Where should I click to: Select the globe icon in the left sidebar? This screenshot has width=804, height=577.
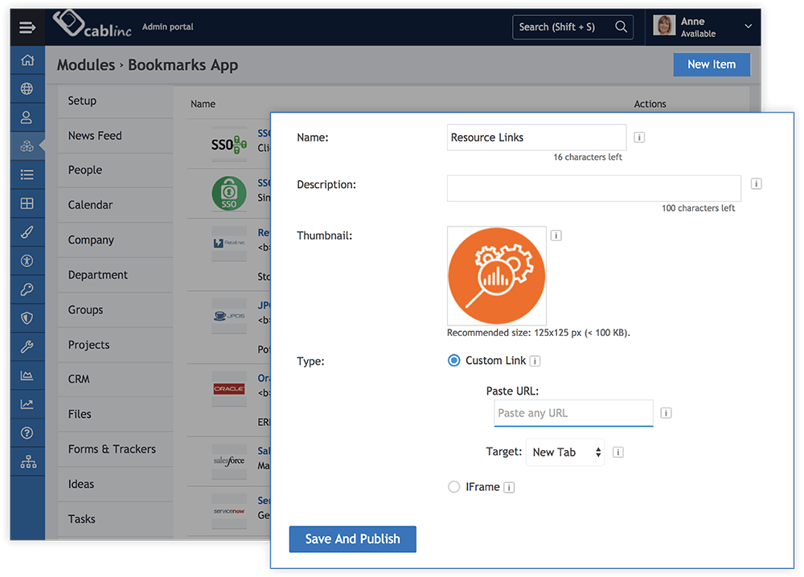coord(27,88)
